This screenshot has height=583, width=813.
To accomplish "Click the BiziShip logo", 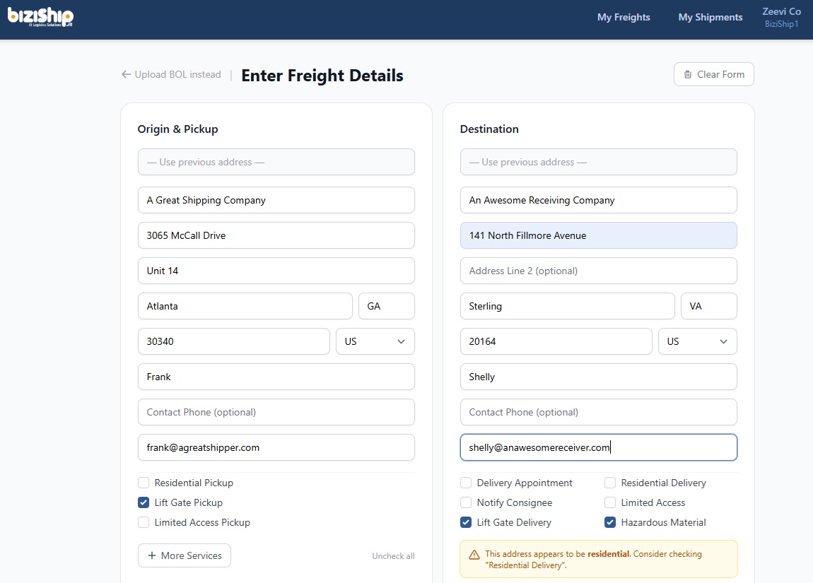I will coord(40,16).
